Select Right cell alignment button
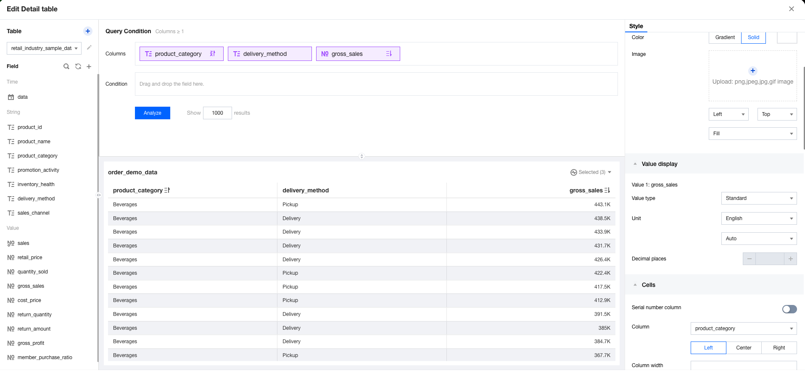 click(779, 348)
